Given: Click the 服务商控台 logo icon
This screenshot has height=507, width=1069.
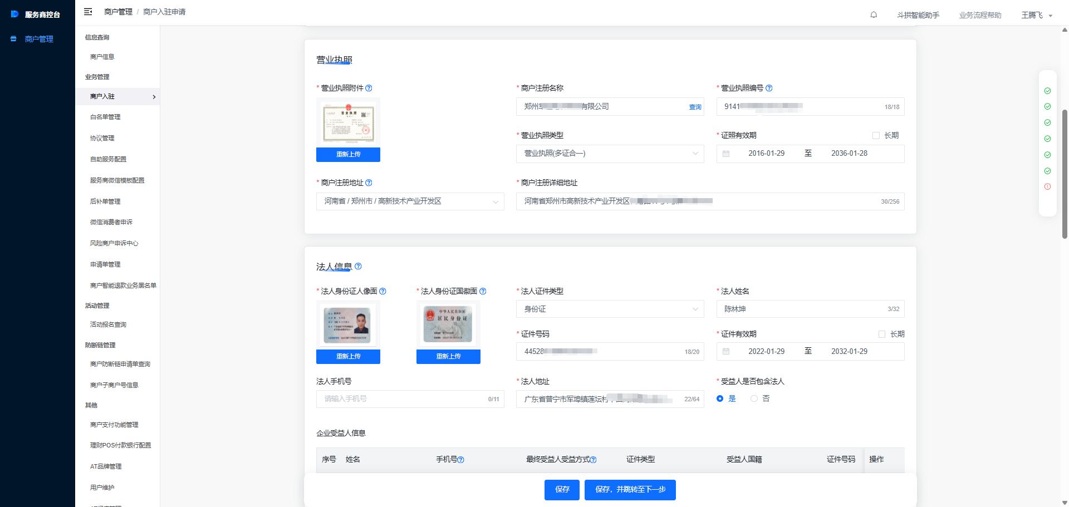Looking at the screenshot, I should [14, 14].
